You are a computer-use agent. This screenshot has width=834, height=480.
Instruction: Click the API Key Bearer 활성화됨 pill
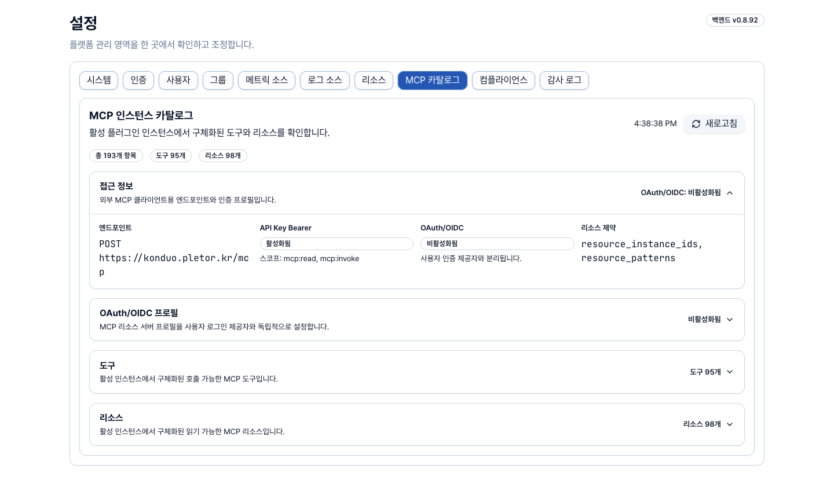(336, 244)
